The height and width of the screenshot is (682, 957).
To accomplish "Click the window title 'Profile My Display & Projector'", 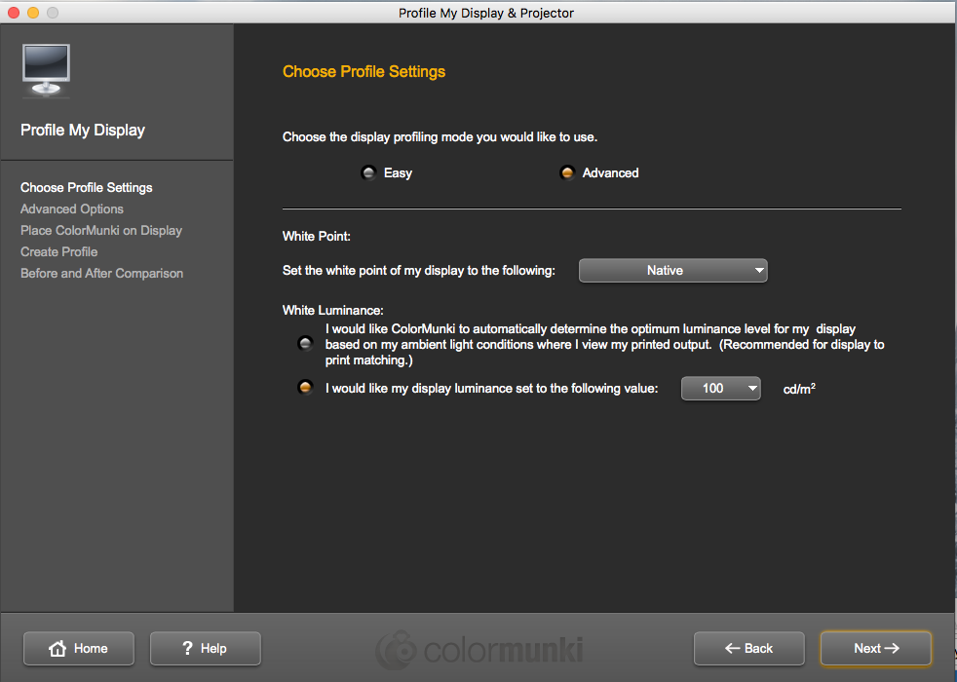I will [x=486, y=13].
